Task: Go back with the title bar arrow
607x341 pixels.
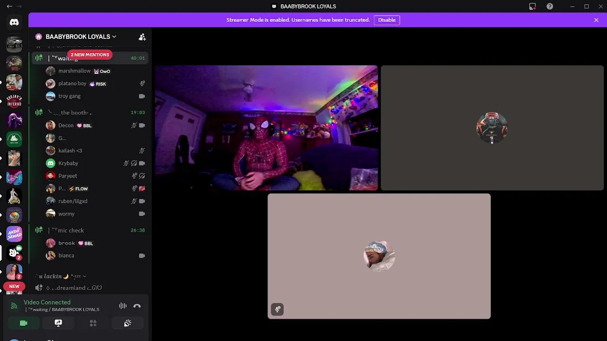Action: click(x=9, y=6)
